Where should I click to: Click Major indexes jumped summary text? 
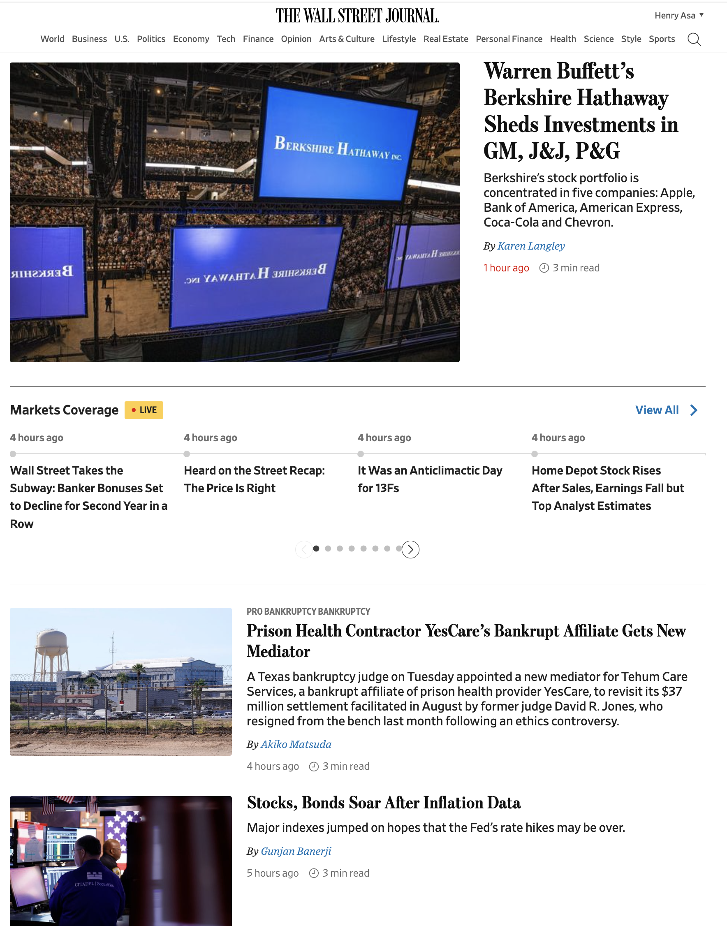(436, 827)
